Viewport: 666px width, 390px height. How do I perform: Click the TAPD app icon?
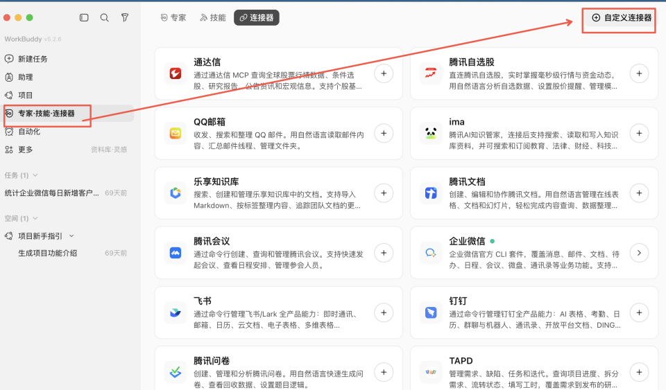[x=431, y=373]
